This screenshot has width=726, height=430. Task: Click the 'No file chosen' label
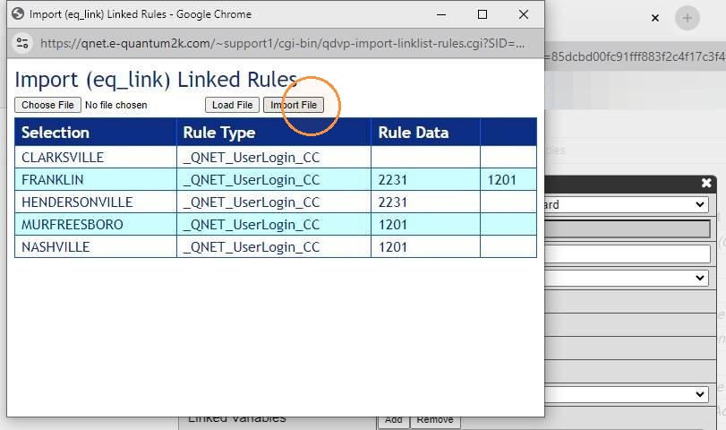coord(116,105)
